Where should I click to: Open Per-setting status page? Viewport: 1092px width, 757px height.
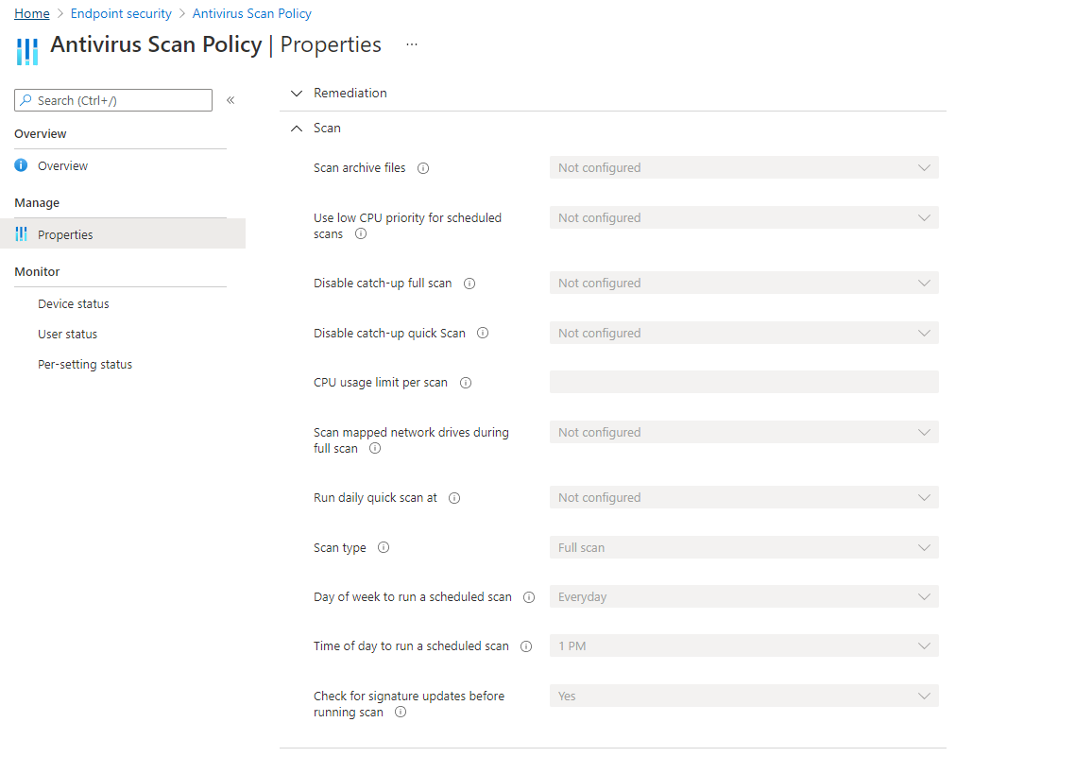point(85,365)
